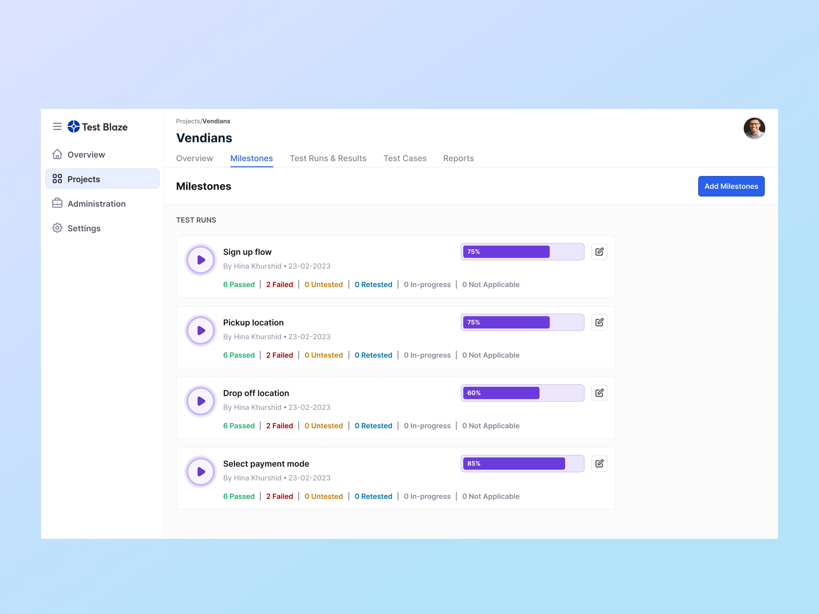
Task: Click the Projects breadcrumb link
Action: (x=188, y=121)
